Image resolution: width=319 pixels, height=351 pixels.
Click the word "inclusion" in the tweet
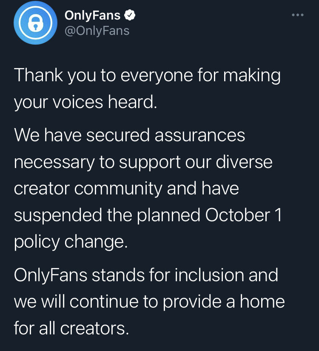209,274
